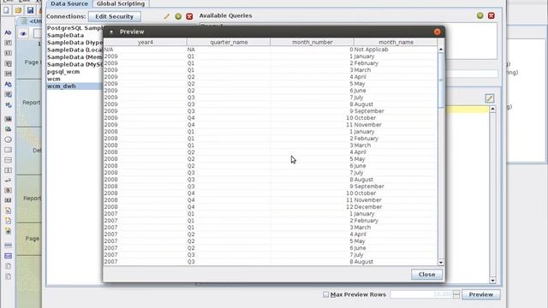Click the Max Preview Rows spinner arrows
Screen dimensions: 548x308
[x=456, y=294]
